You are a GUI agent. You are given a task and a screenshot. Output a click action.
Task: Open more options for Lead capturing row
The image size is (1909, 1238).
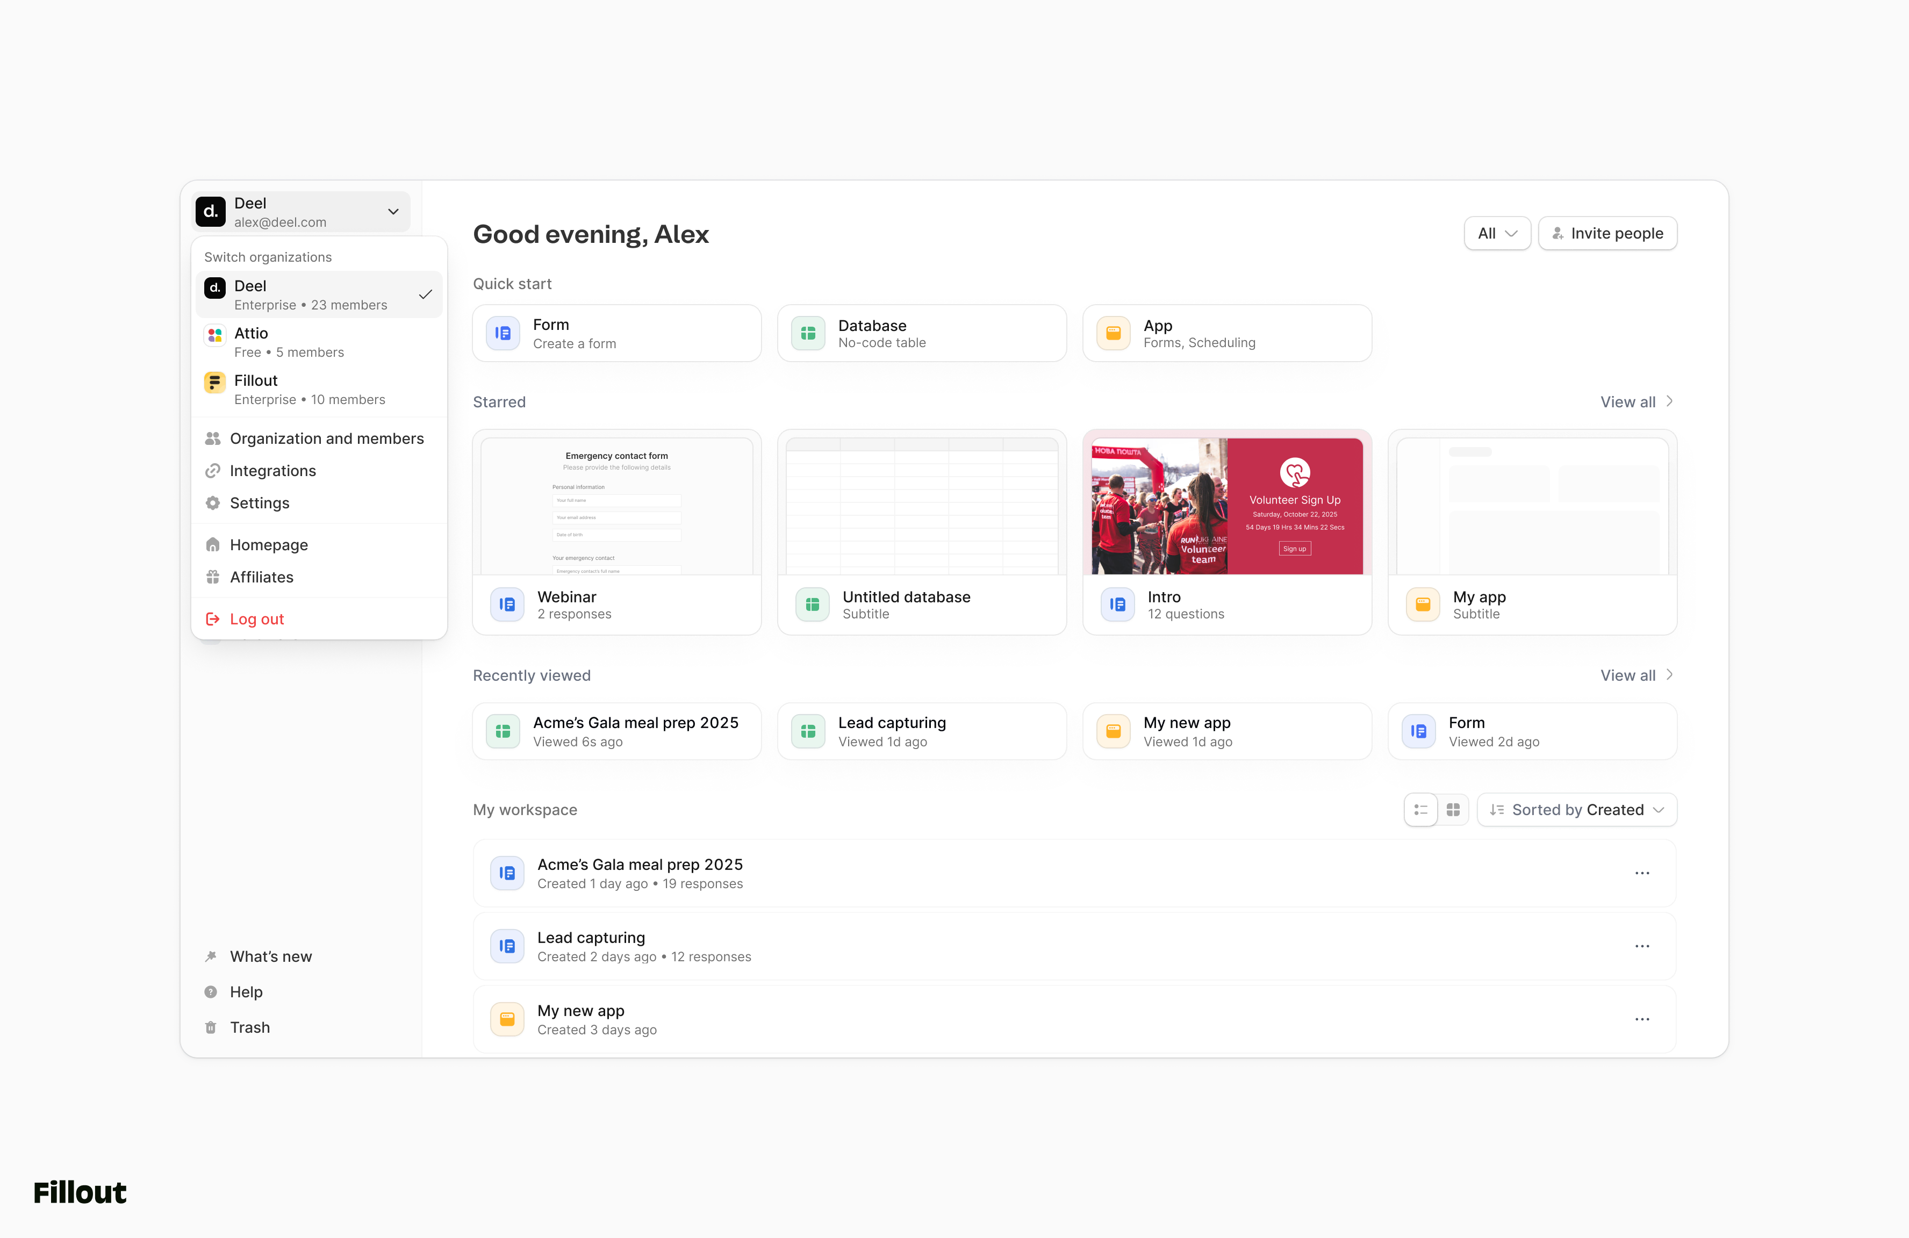(x=1642, y=946)
